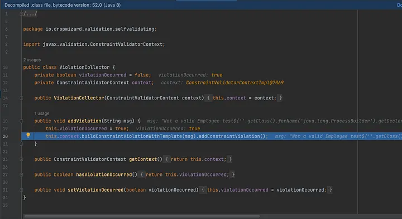Click the context field name on line 12
This screenshot has height=219, width=402.
point(141,83)
